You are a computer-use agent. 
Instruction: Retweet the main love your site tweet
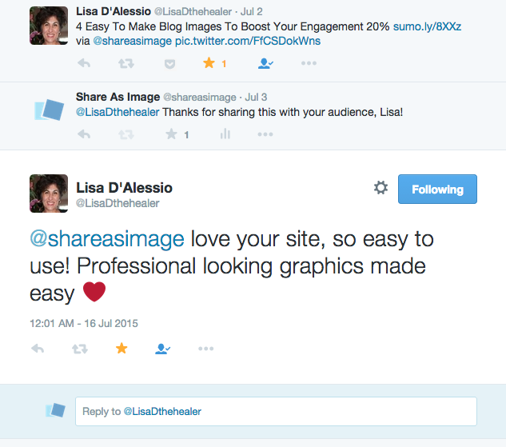(80, 349)
